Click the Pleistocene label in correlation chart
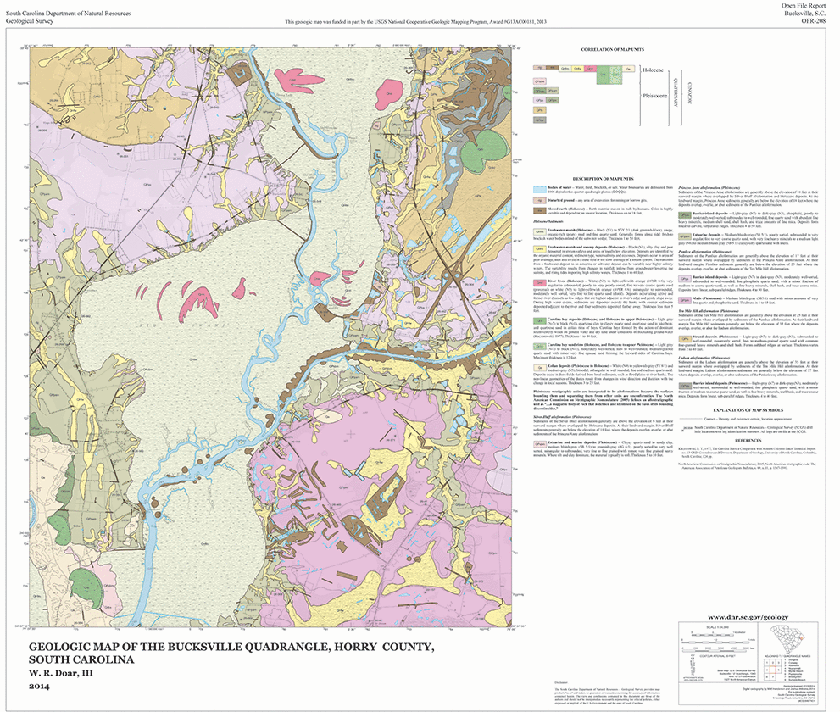This screenshot has height=712, width=840. (652, 97)
